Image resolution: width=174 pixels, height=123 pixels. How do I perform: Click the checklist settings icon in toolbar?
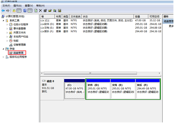point(60,11)
